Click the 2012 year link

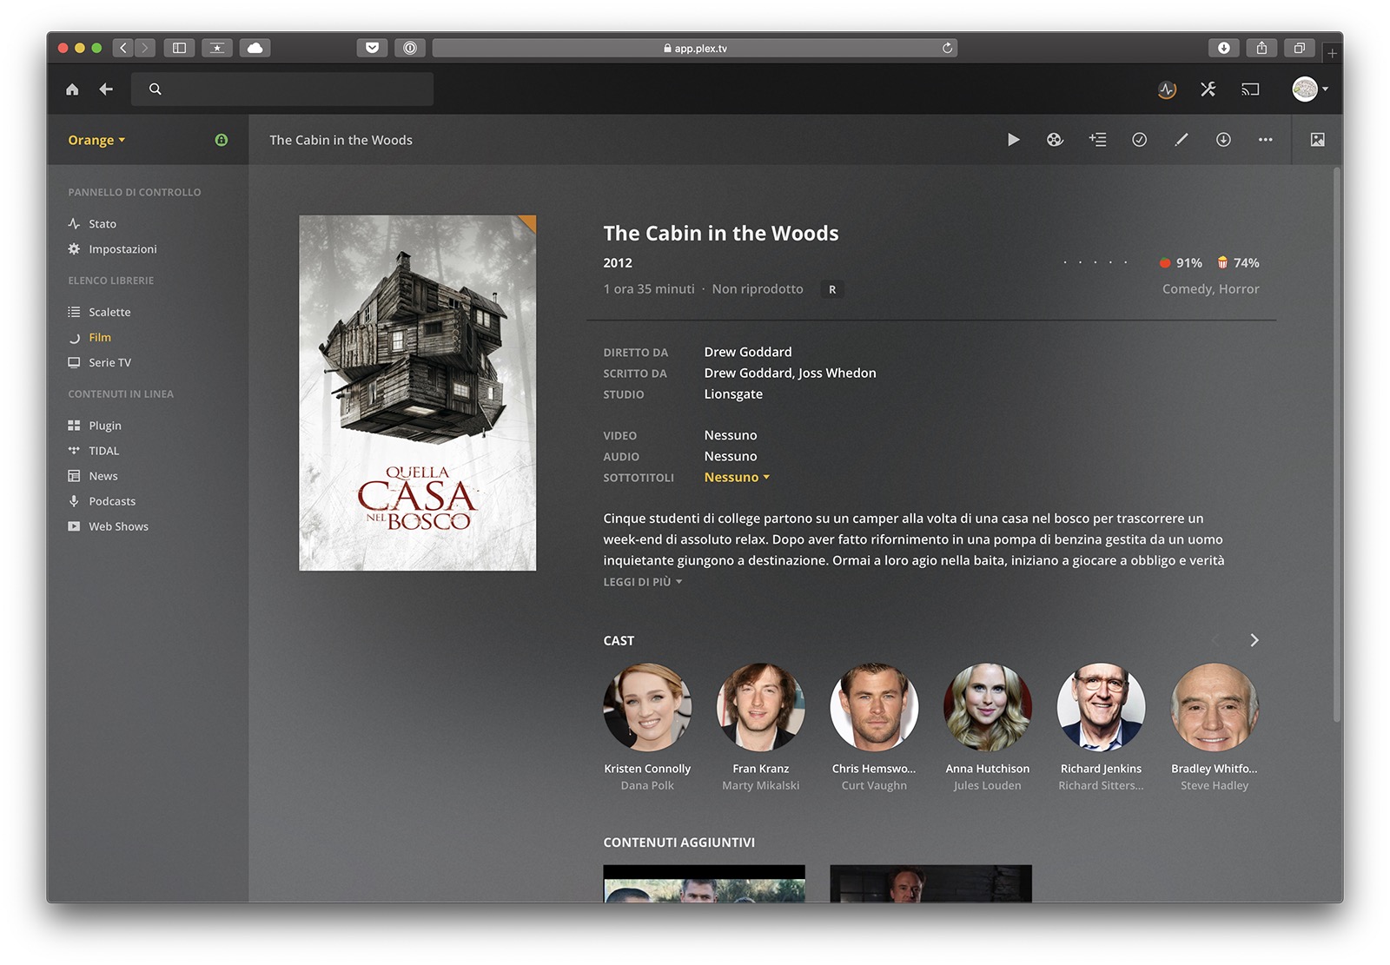tap(618, 263)
